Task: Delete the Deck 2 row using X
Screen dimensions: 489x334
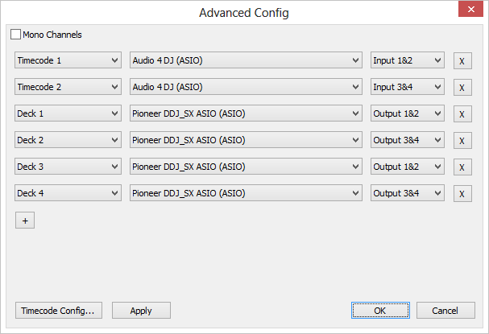Action: [462, 141]
